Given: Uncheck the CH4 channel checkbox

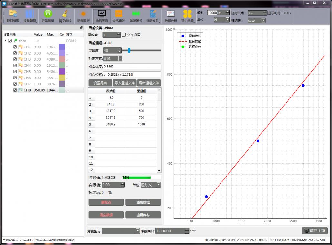Looking at the screenshot, I should (15, 65).
